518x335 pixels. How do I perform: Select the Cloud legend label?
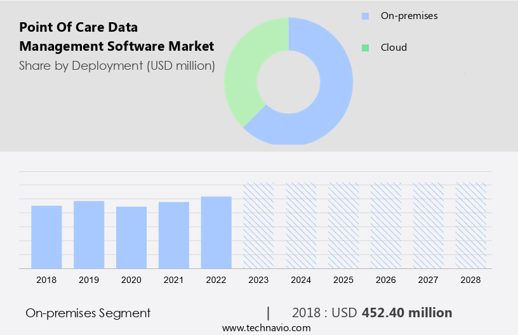(x=394, y=48)
